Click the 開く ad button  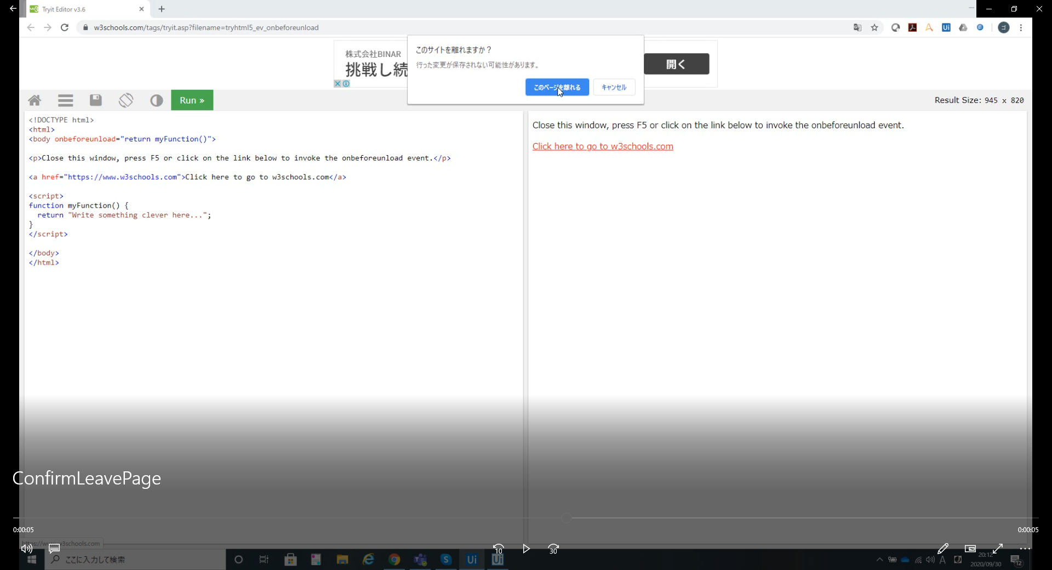pyautogui.click(x=676, y=64)
